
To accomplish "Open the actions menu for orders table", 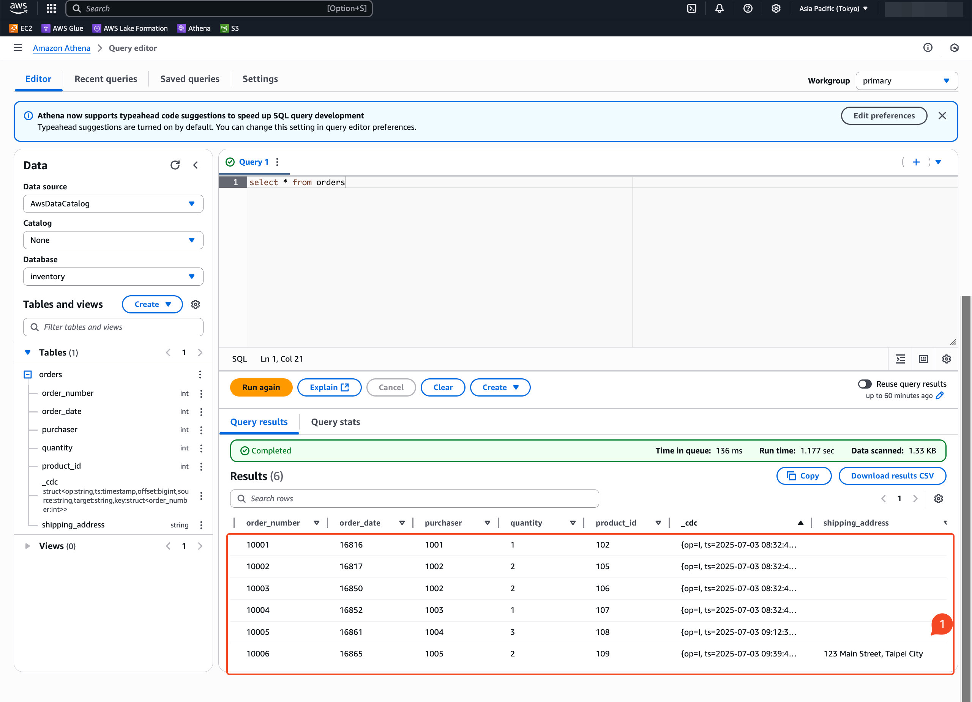I will pos(200,375).
